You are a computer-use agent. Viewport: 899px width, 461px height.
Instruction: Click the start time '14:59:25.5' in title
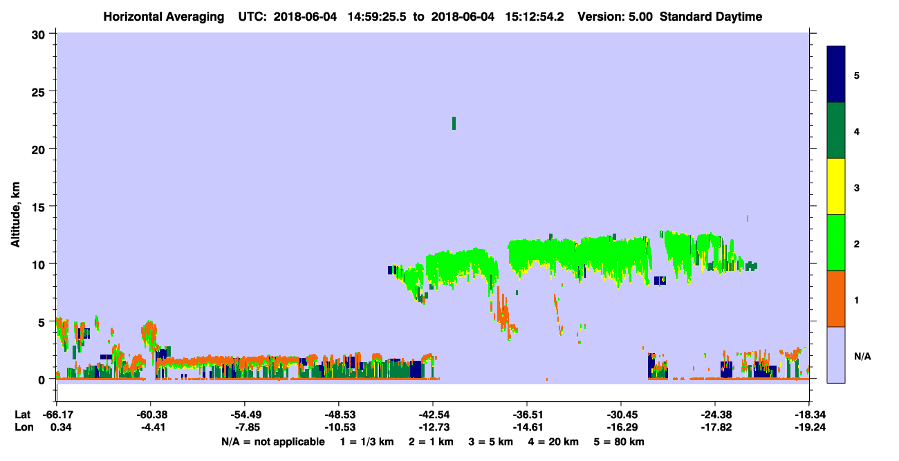(x=378, y=17)
